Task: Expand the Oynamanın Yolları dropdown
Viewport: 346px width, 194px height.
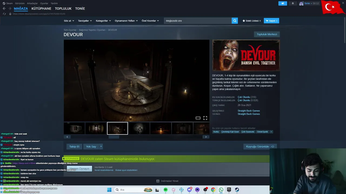Action: coord(126,21)
